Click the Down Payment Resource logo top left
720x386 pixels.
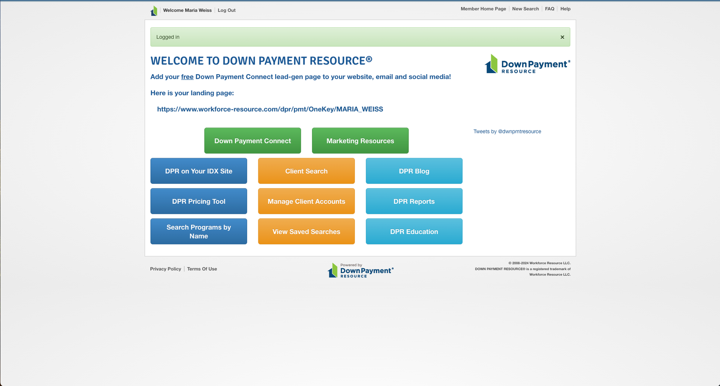pyautogui.click(x=154, y=10)
